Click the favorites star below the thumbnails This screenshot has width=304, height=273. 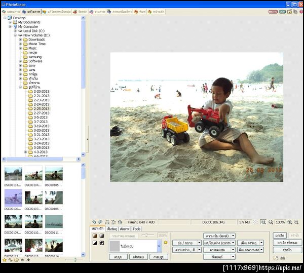tap(5, 260)
